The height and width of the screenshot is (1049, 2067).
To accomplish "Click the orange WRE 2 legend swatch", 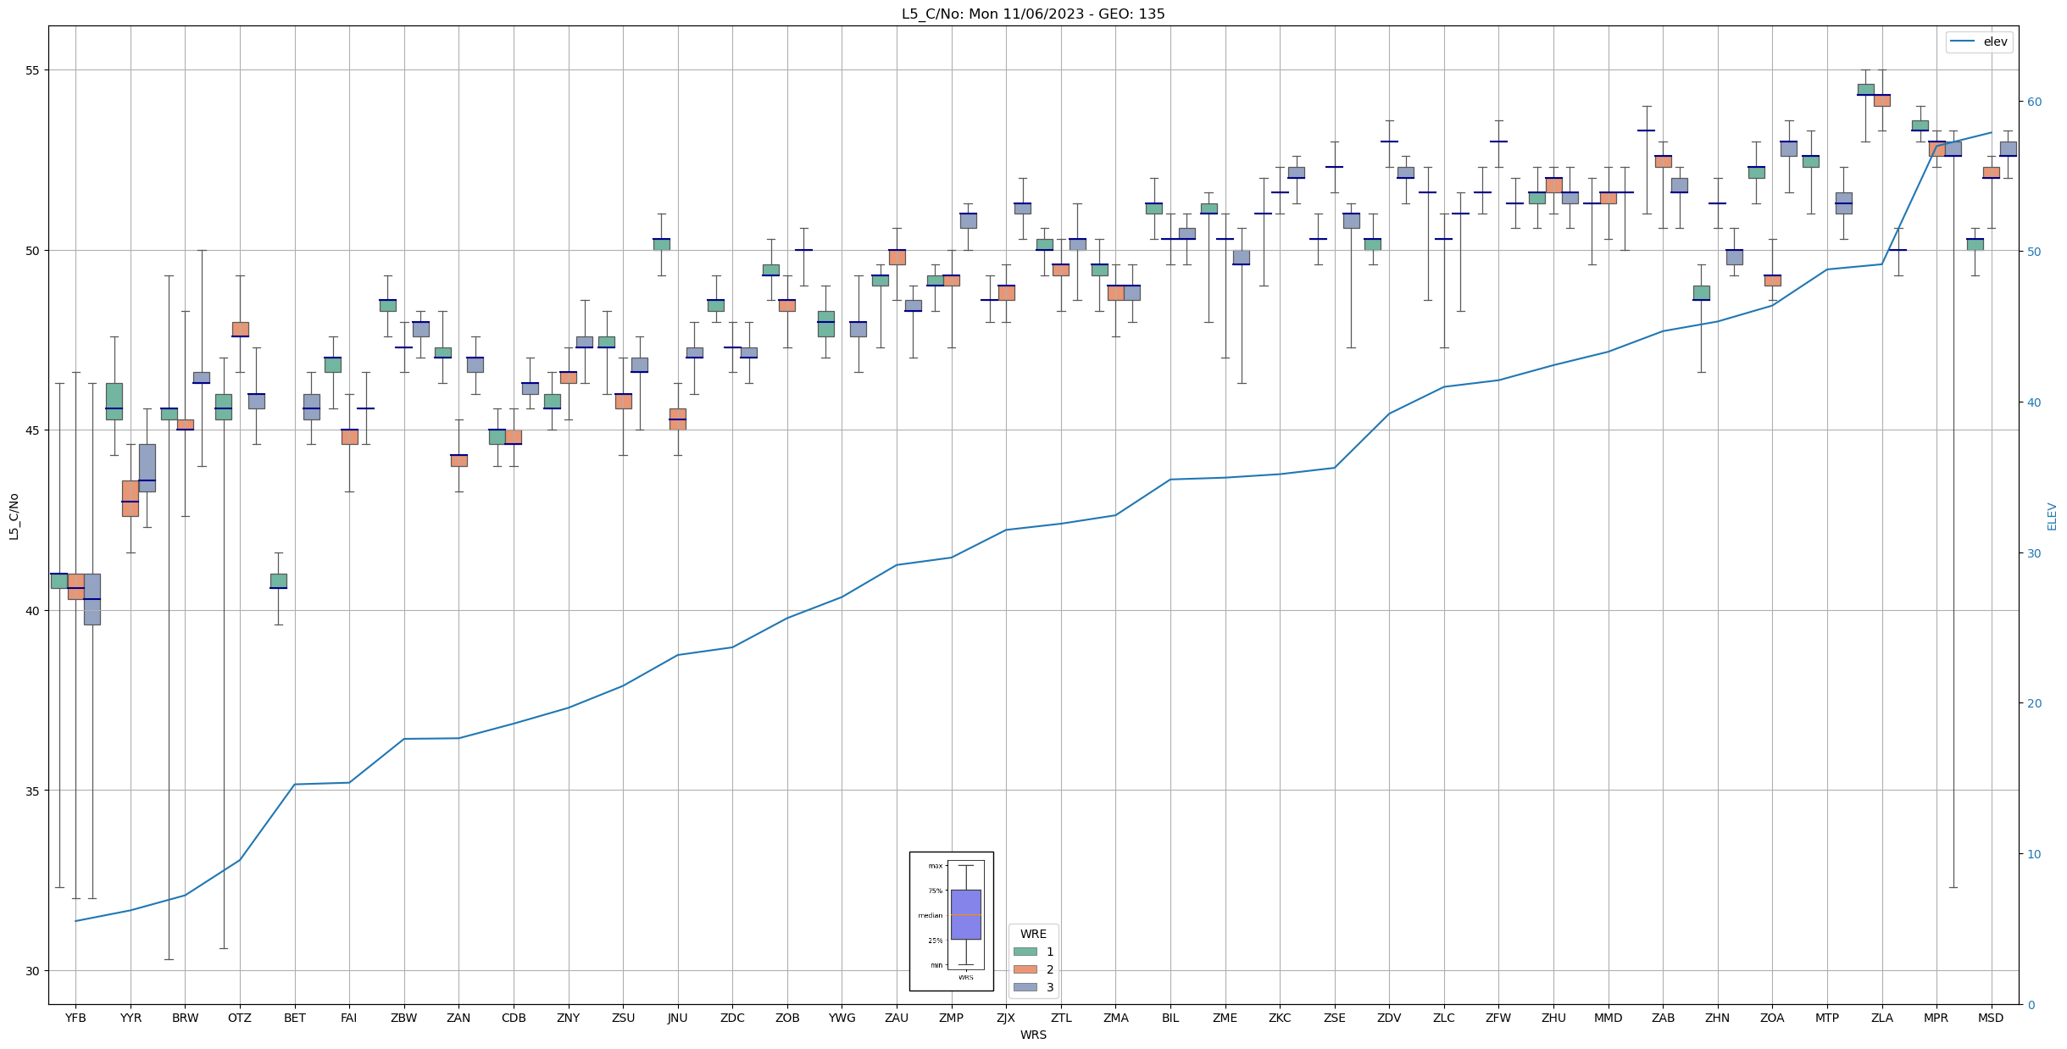I will (1025, 969).
